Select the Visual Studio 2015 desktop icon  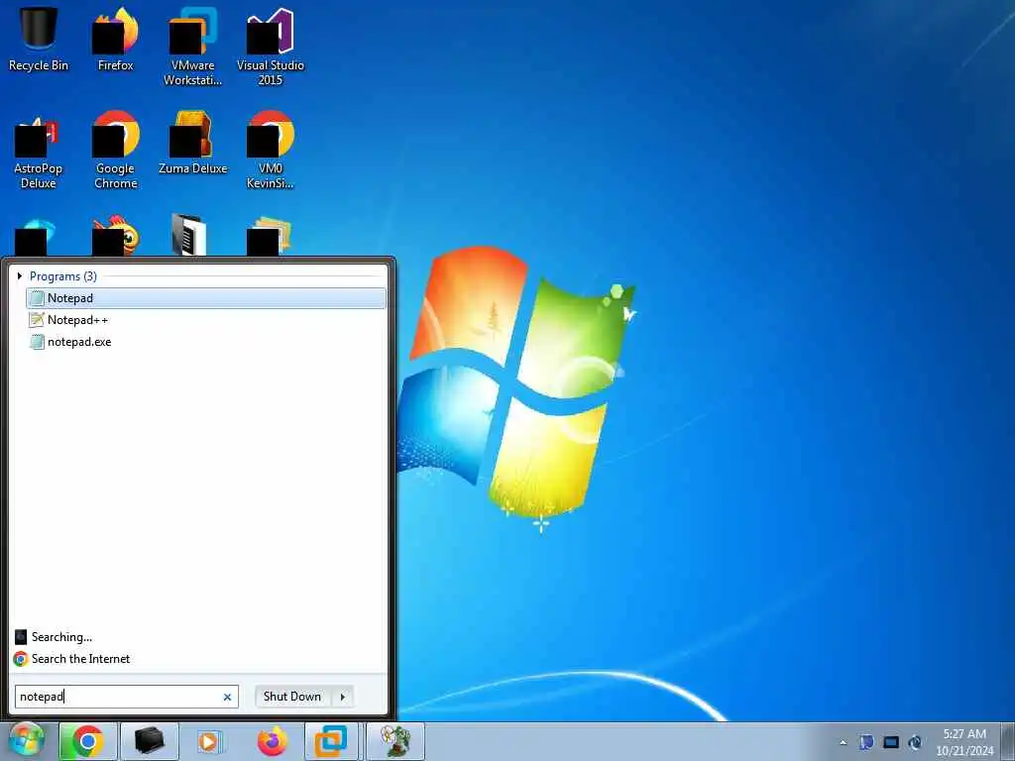point(270,47)
